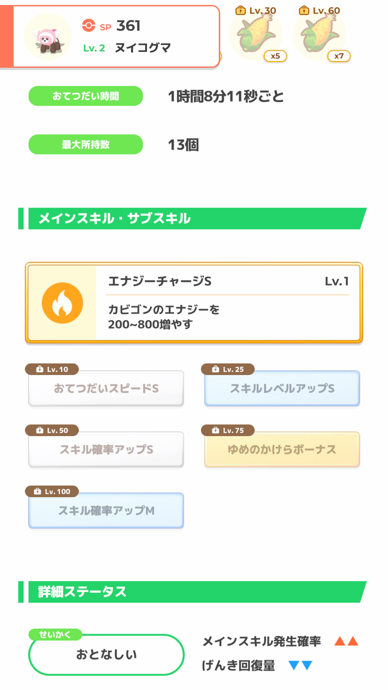Tap the orange flame main skill icon
388x690 pixels.
pyautogui.click(x=62, y=303)
